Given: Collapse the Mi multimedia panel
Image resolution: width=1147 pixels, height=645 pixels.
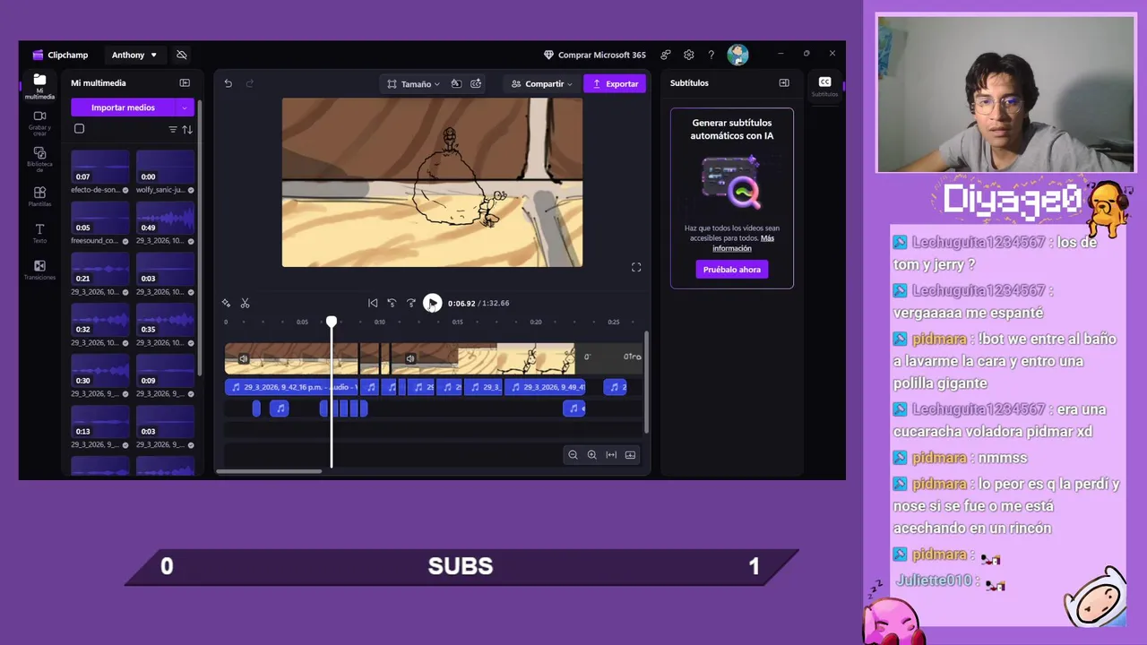Looking at the screenshot, I should point(185,82).
